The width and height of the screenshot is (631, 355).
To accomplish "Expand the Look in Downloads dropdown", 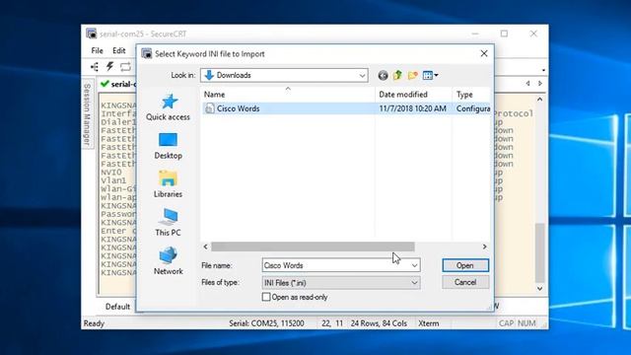I will point(362,75).
